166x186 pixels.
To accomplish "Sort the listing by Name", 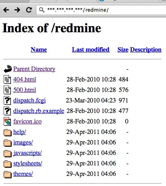I will 39,50.
